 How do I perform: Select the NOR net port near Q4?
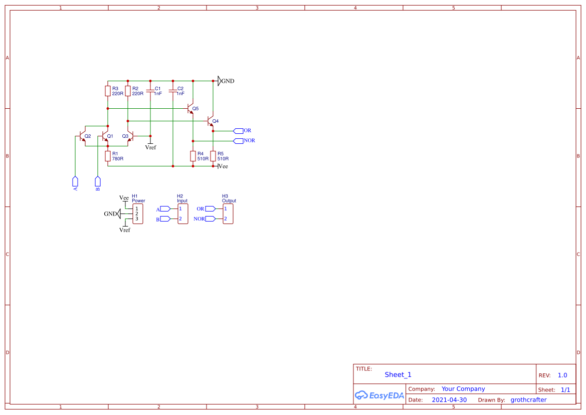tap(239, 140)
